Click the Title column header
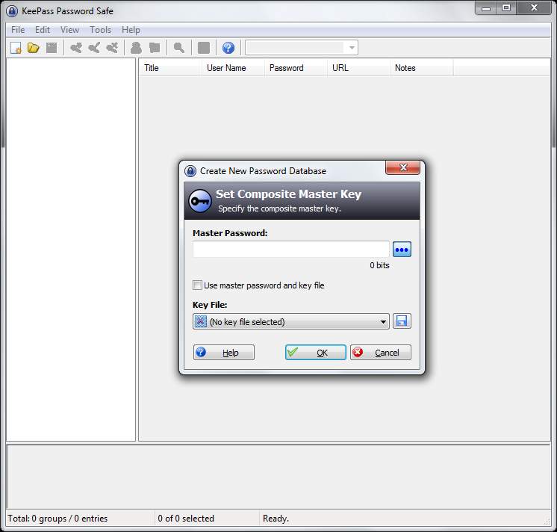 click(x=170, y=68)
